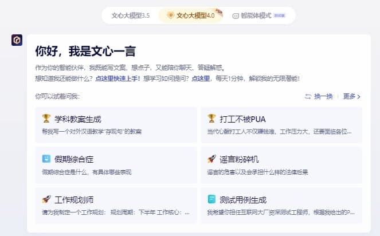Click the 文心一言 avatar logo icon
The width and height of the screenshot is (380, 236).
17,40
